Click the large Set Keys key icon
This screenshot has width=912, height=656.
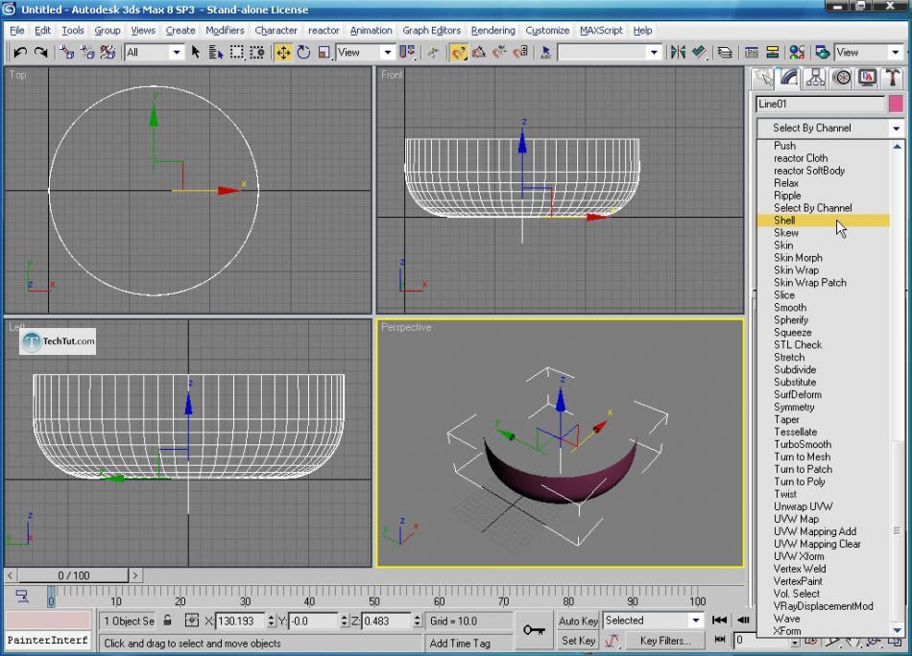(x=533, y=630)
